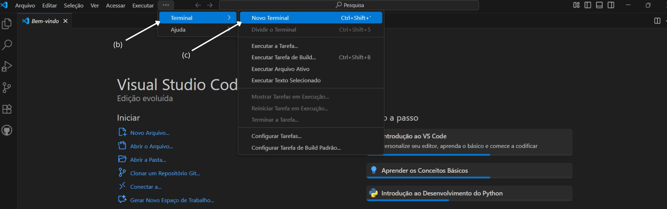Viewport: 667px width, 209px height.
Task: Select Executar a Tarefa...
Action: 311,46
